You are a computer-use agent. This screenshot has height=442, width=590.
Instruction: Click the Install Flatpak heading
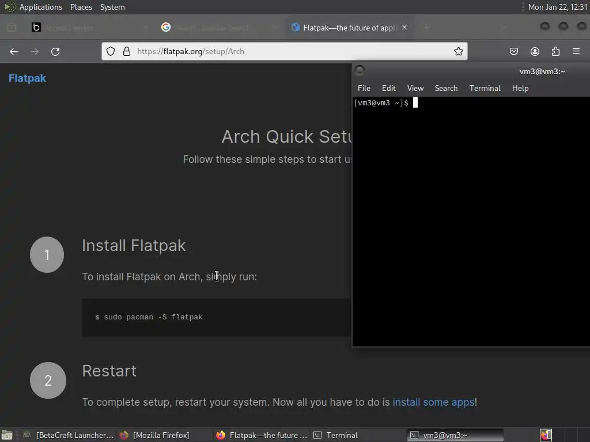134,245
